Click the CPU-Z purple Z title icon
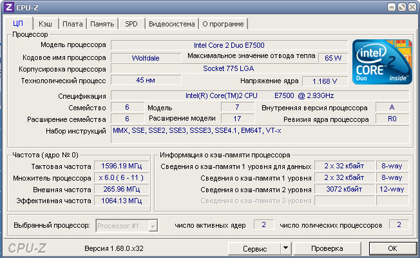Viewport: 420px width, 258px height. 8,7
